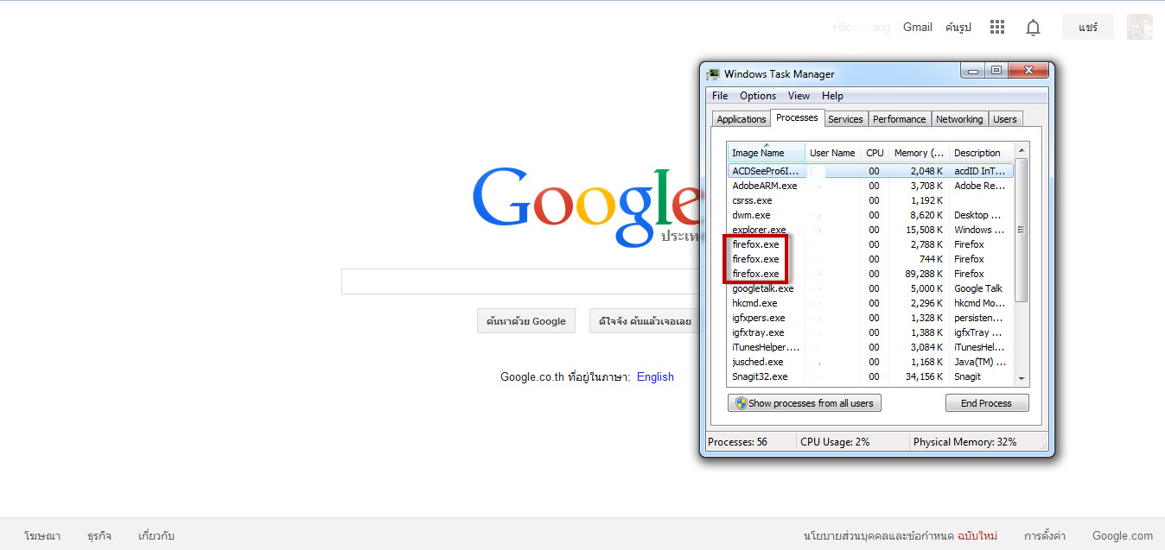Select the ACDSeePro6I... process row
This screenshot has width=1165, height=550.
coord(870,171)
